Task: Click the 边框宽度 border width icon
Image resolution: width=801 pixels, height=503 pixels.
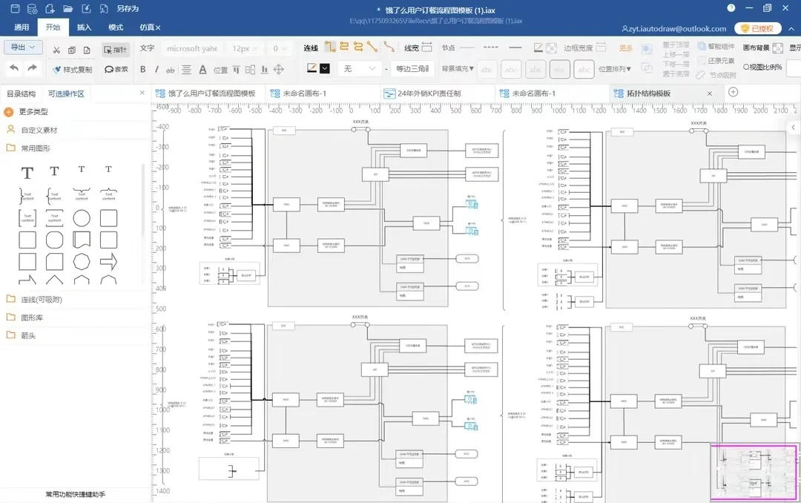Action: tap(601, 47)
